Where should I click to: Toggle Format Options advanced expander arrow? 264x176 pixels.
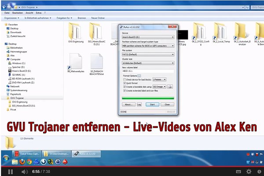coord(139,76)
